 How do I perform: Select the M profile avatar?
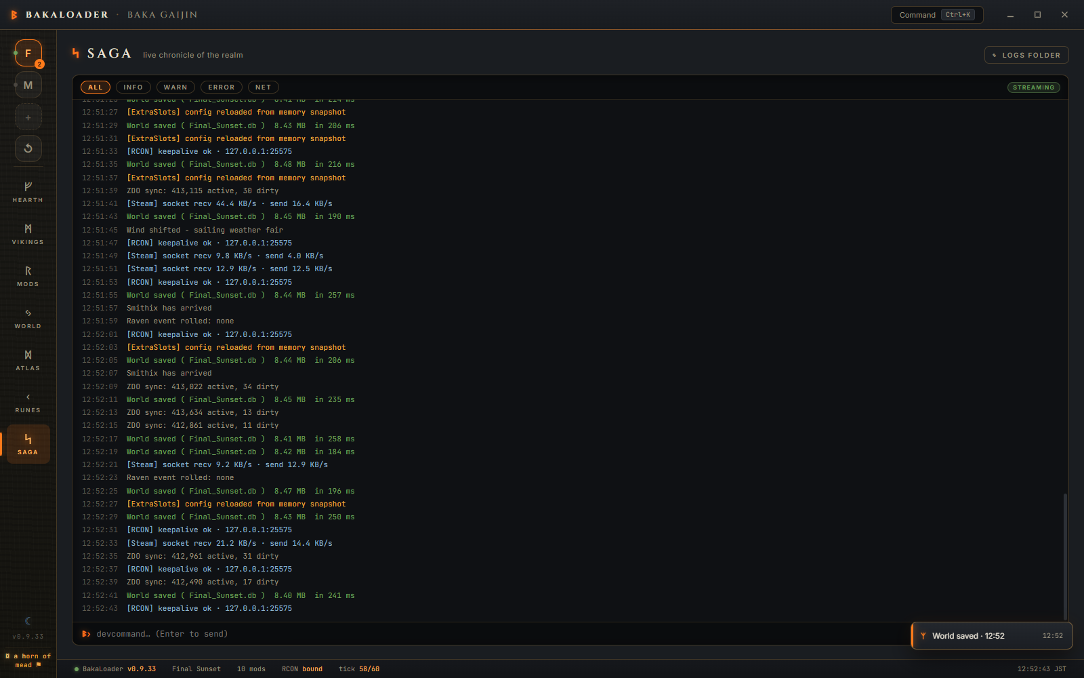[28, 85]
